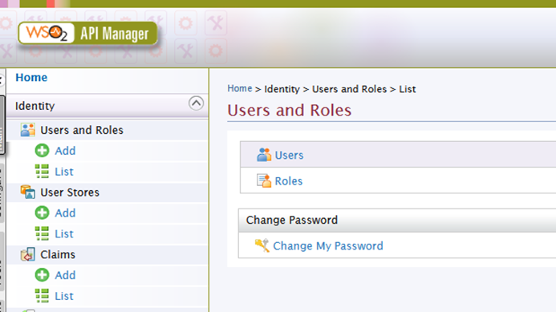Click the User Stores database icon
Viewport: 556px width, 312px height.
coord(27,192)
